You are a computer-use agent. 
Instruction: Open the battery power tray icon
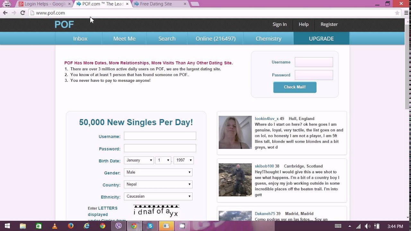[x=377, y=226]
